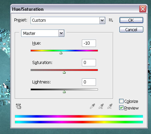
Task: Click the top color spectrum bar
Action: point(79,116)
